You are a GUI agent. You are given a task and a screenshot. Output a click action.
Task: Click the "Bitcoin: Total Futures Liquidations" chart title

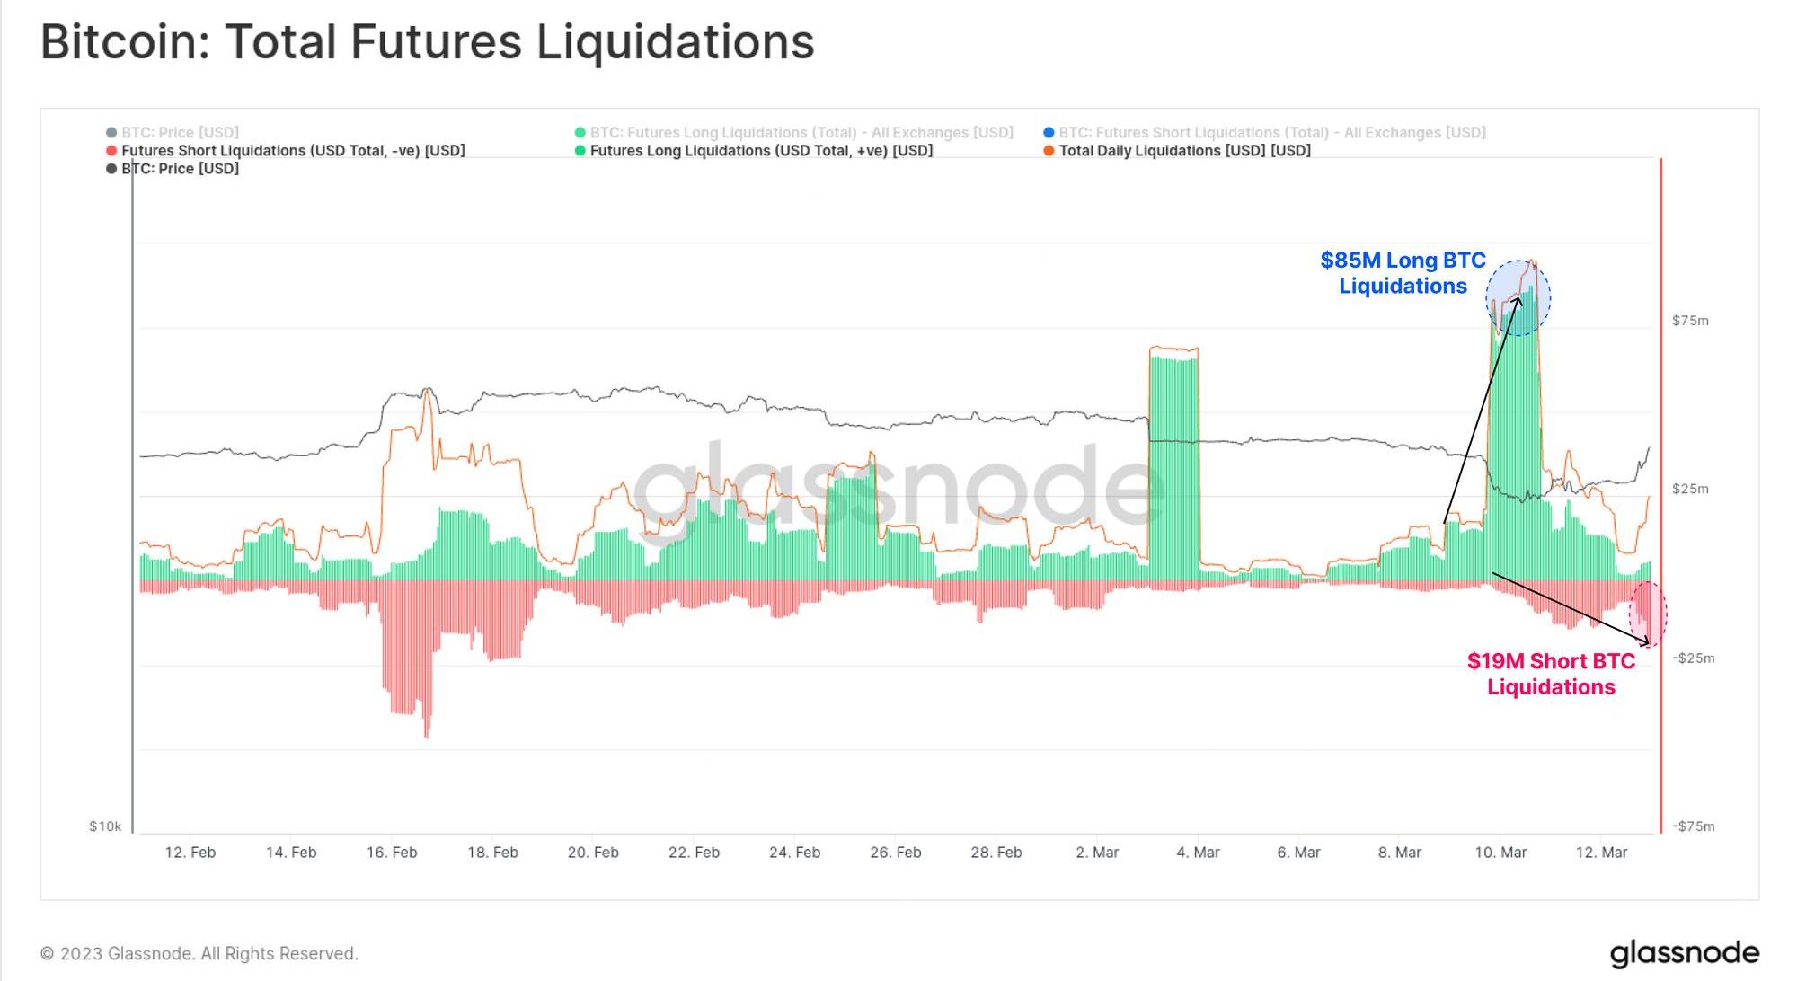click(x=428, y=42)
